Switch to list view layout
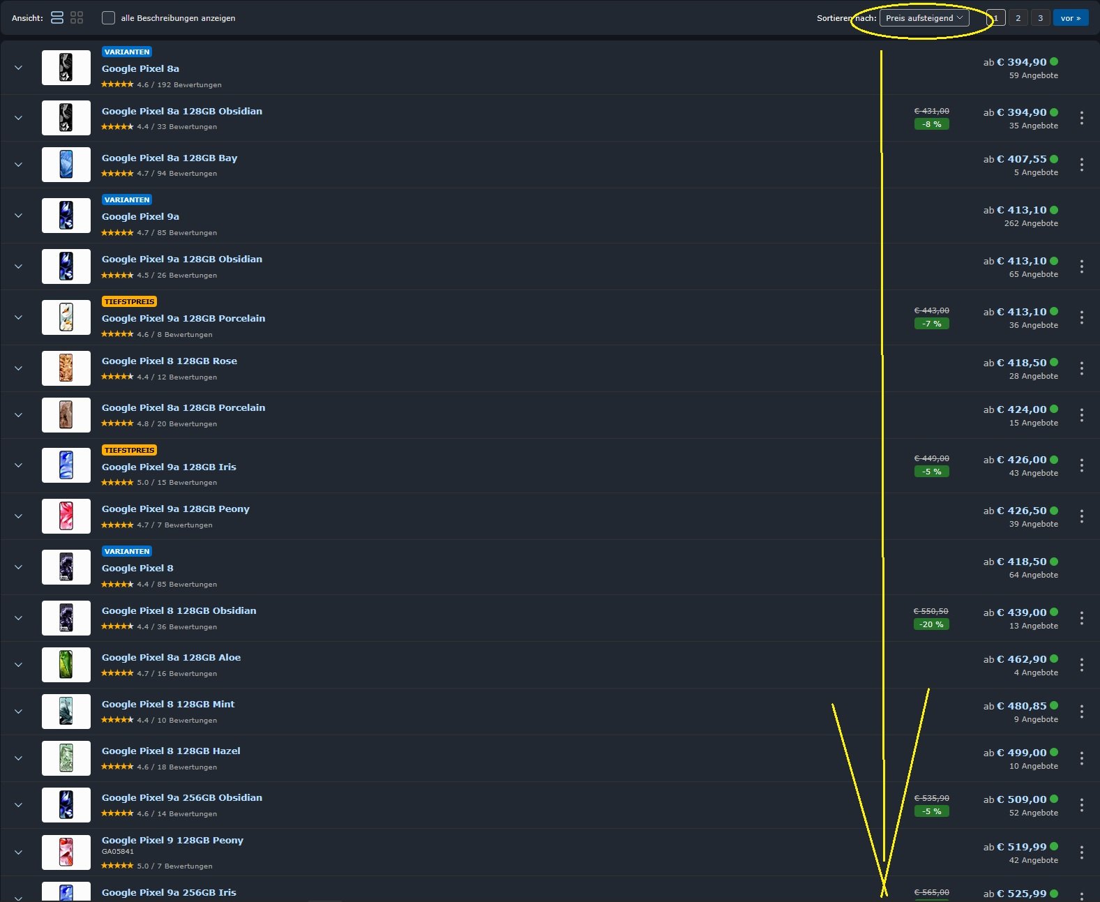 tap(57, 17)
